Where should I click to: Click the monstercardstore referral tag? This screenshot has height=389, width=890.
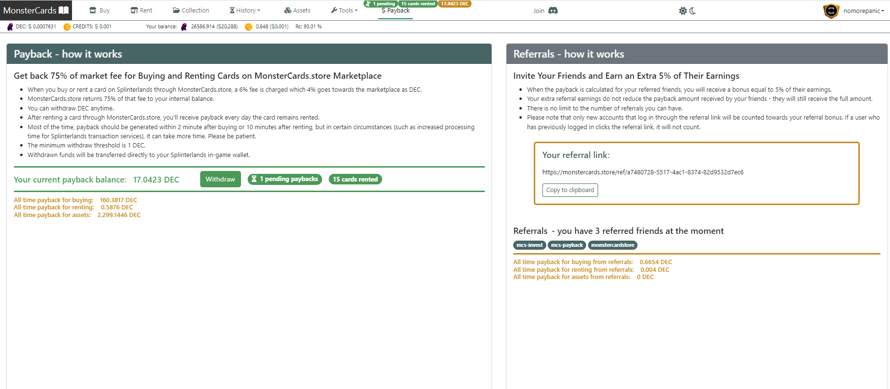pos(613,245)
